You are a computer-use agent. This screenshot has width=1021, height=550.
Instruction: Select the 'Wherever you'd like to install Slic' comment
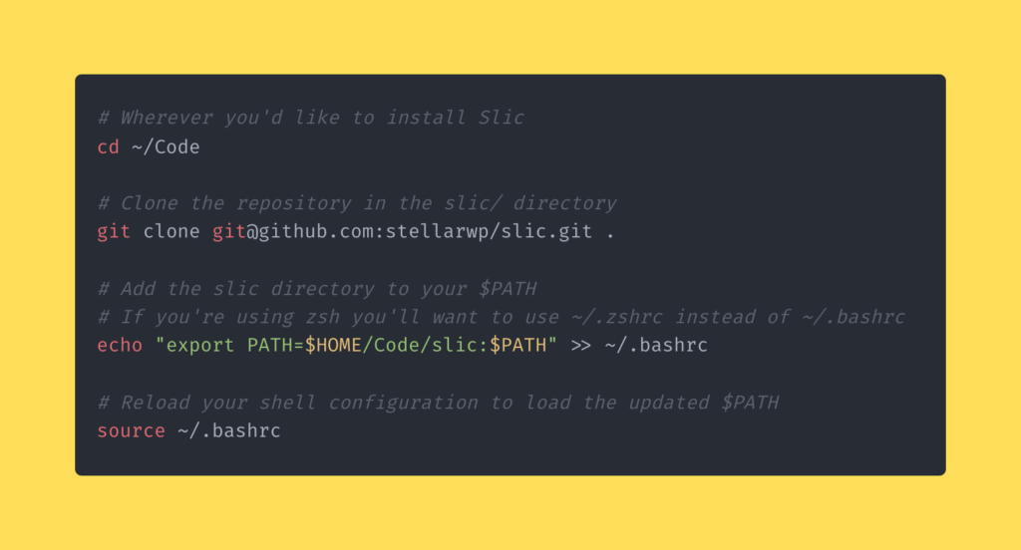click(311, 118)
